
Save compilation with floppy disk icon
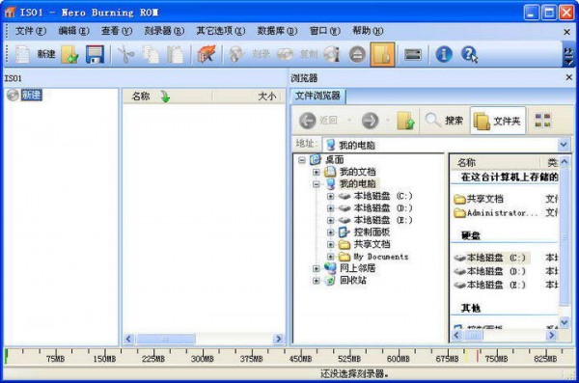pyautogui.click(x=96, y=55)
